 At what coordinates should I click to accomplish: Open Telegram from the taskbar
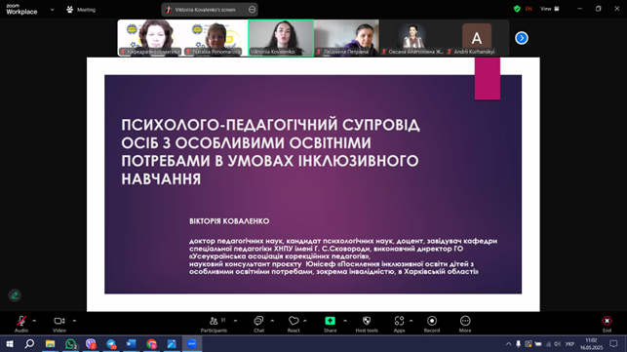(x=111, y=344)
